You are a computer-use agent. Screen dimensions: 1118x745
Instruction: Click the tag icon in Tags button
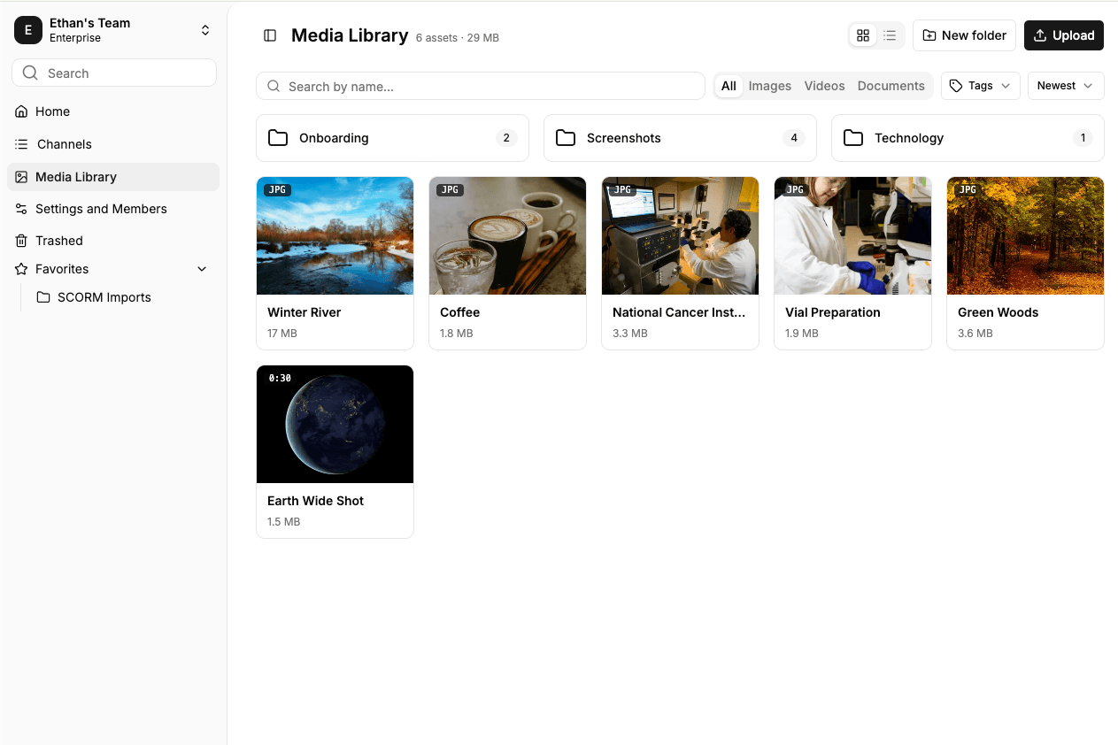click(x=956, y=86)
